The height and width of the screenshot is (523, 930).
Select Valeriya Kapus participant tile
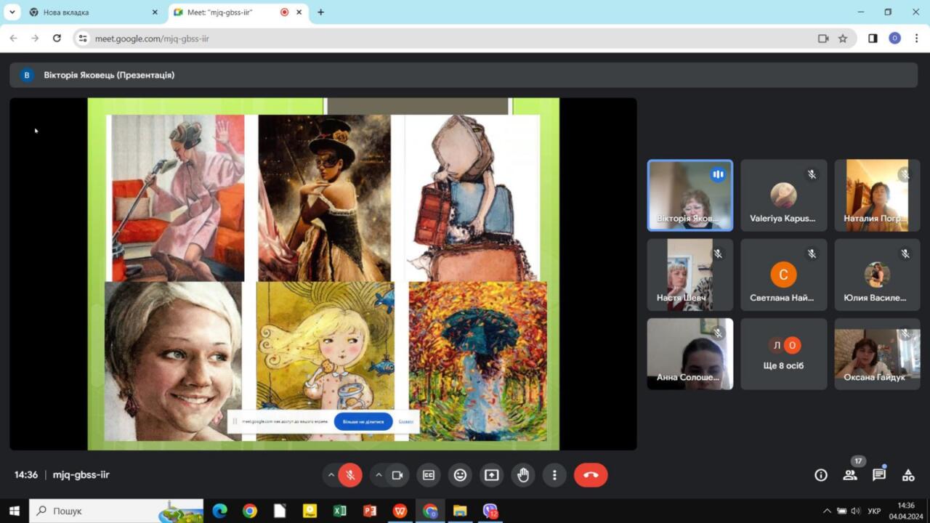pos(784,195)
